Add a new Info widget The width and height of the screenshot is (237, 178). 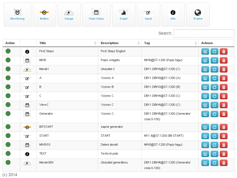click(173, 15)
